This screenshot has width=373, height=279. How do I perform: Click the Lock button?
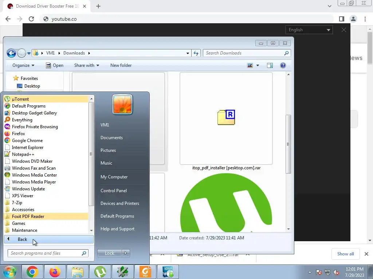click(x=109, y=253)
